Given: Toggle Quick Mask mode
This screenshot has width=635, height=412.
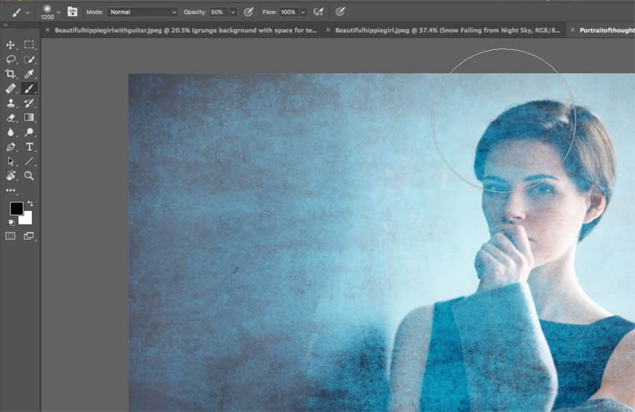Looking at the screenshot, I should 10,236.
